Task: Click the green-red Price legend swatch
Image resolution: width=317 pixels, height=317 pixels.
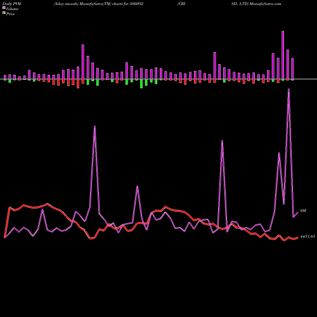Action: point(4,13)
